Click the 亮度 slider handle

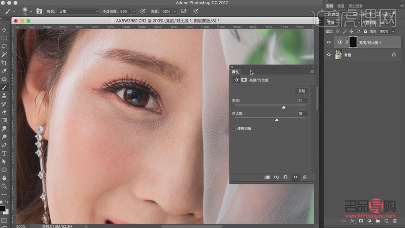point(283,107)
